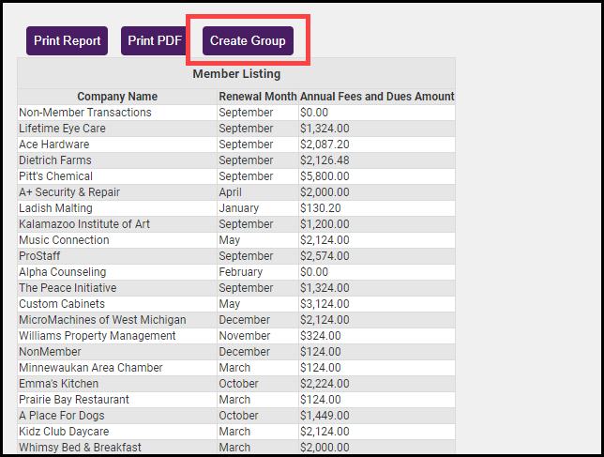Click The Peace Initiative entry

coord(68,288)
